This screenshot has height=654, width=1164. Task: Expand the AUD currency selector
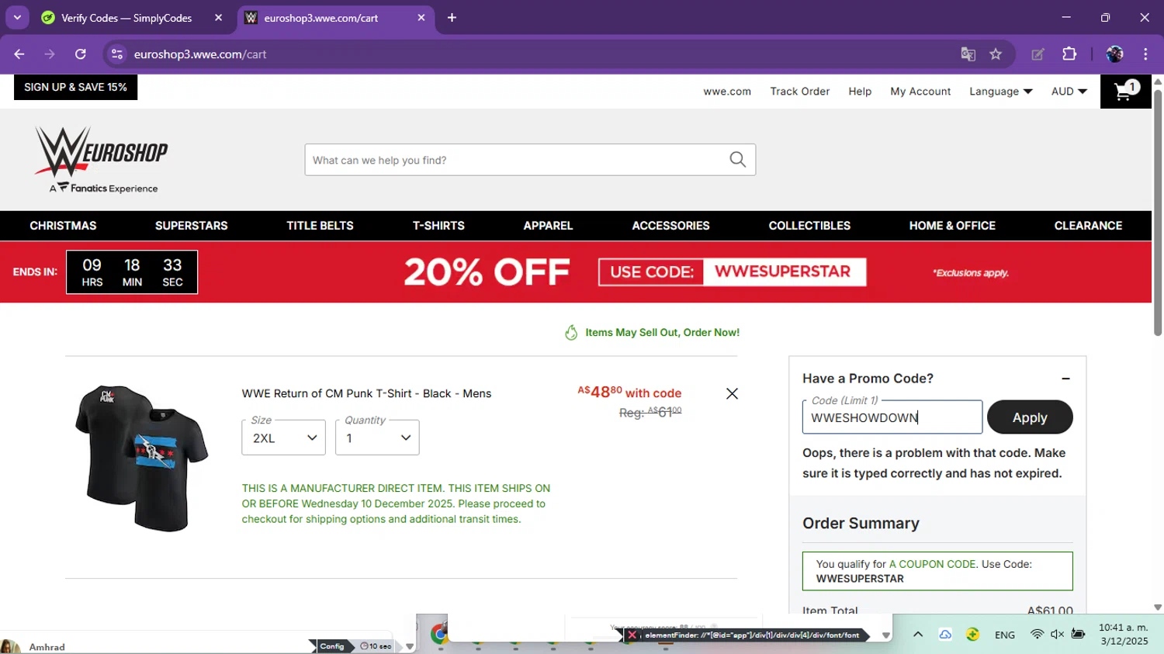pyautogui.click(x=1069, y=92)
